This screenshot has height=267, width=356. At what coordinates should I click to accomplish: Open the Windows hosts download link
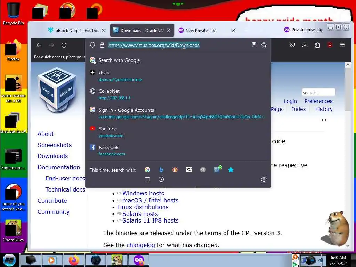(143, 193)
